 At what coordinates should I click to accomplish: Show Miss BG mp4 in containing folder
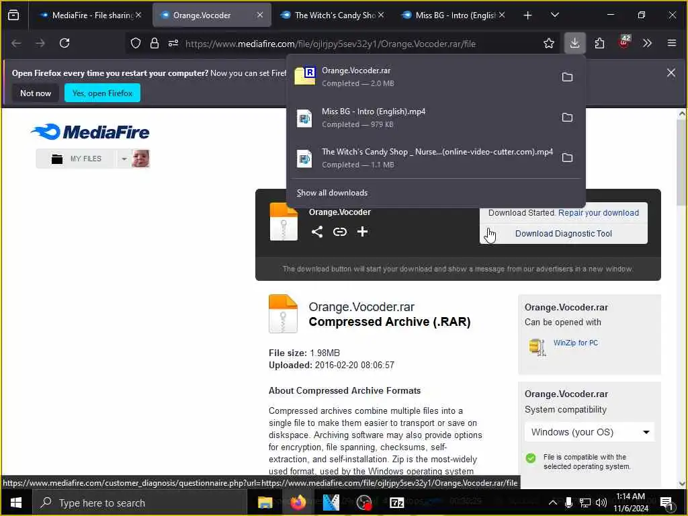(x=567, y=117)
